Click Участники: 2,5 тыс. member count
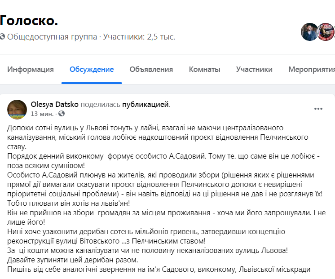Image resolution: width=335 pixels, height=279 pixels. (x=139, y=37)
